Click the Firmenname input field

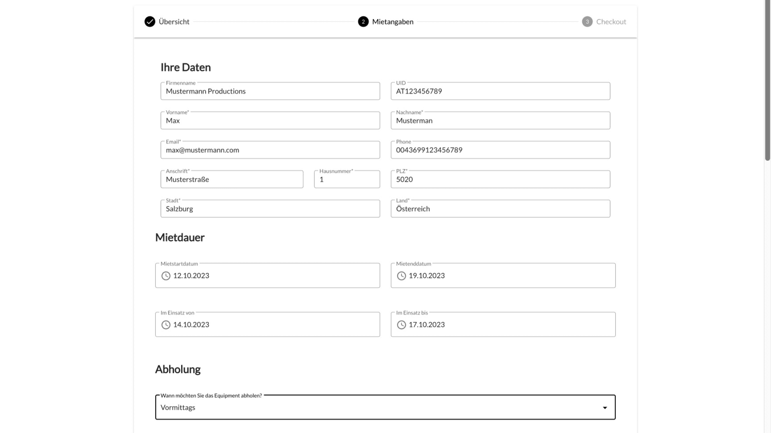pos(270,91)
